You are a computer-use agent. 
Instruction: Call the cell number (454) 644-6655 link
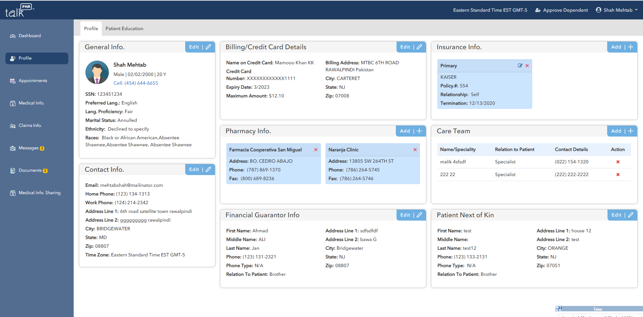point(136,83)
